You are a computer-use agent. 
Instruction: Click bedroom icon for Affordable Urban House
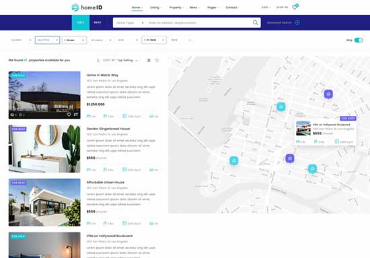(89, 223)
